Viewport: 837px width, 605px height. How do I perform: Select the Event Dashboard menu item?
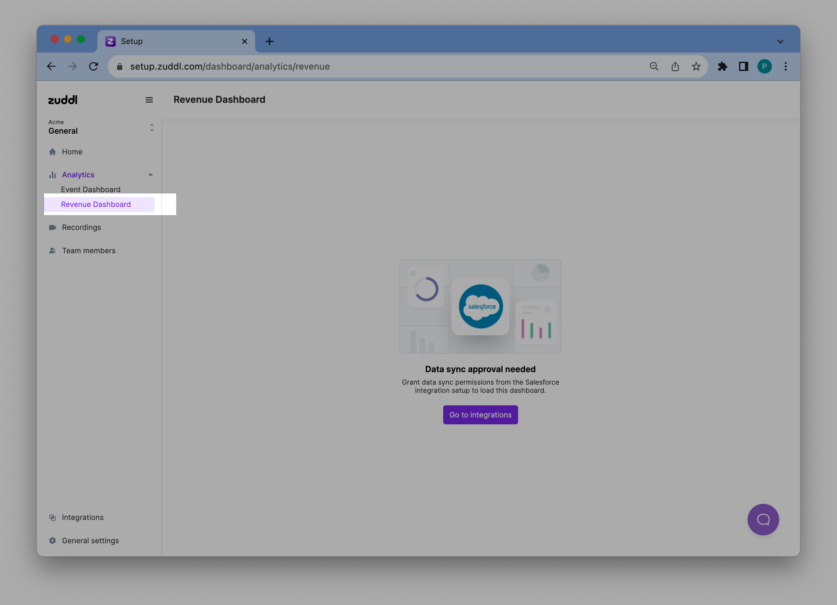(x=91, y=189)
